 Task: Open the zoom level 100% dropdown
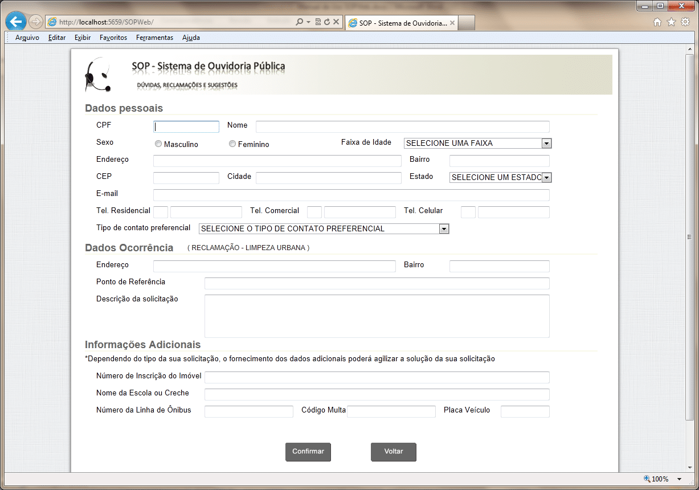[x=679, y=479]
